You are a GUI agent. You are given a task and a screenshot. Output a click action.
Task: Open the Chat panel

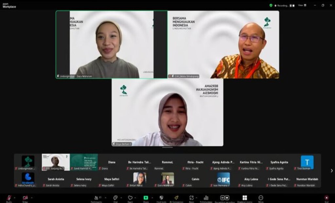click(x=115, y=198)
